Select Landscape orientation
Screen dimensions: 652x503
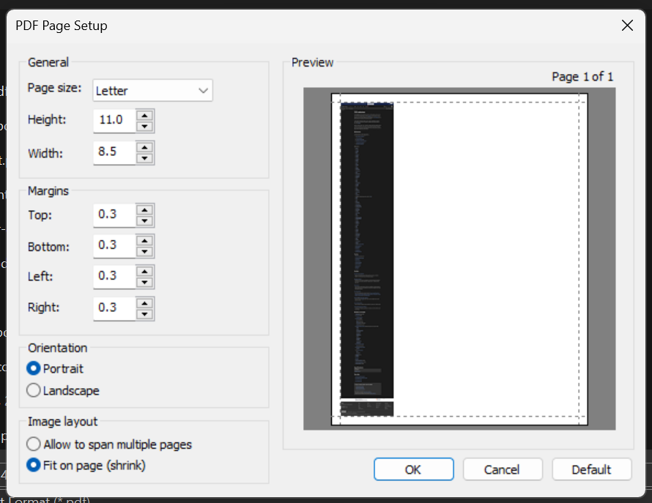click(33, 390)
